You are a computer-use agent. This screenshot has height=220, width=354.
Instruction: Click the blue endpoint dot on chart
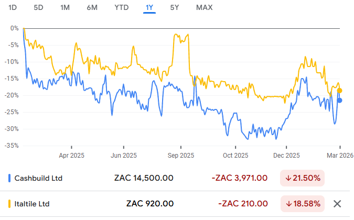coord(339,101)
